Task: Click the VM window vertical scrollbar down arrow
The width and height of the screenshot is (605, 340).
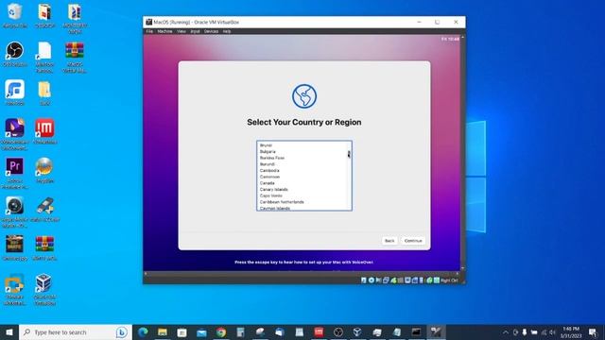Action: (x=462, y=268)
